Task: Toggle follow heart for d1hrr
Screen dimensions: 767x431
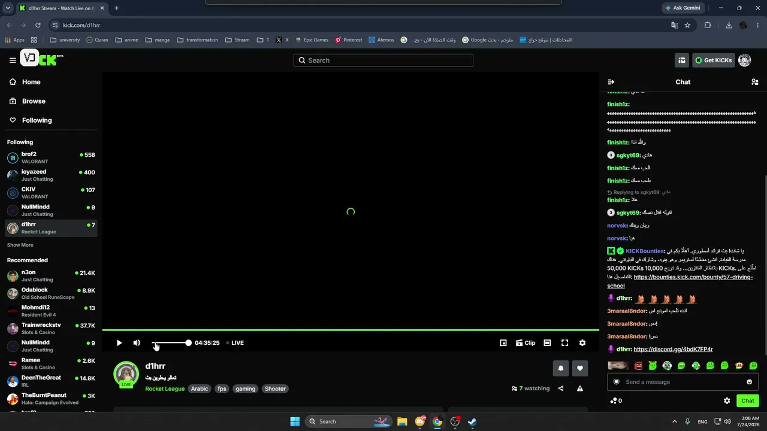Action: point(579,368)
